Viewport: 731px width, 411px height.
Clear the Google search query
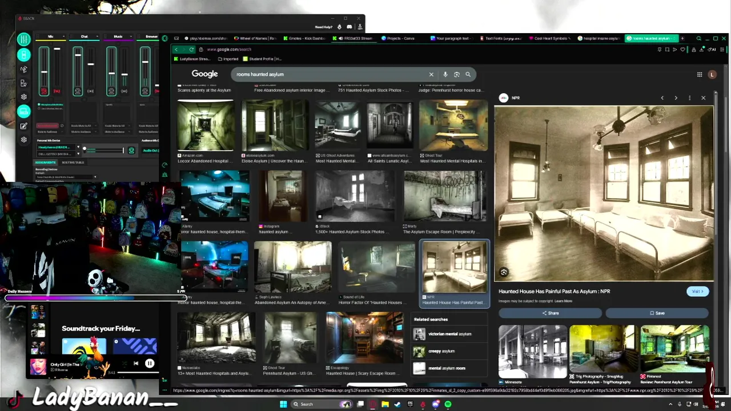431,74
